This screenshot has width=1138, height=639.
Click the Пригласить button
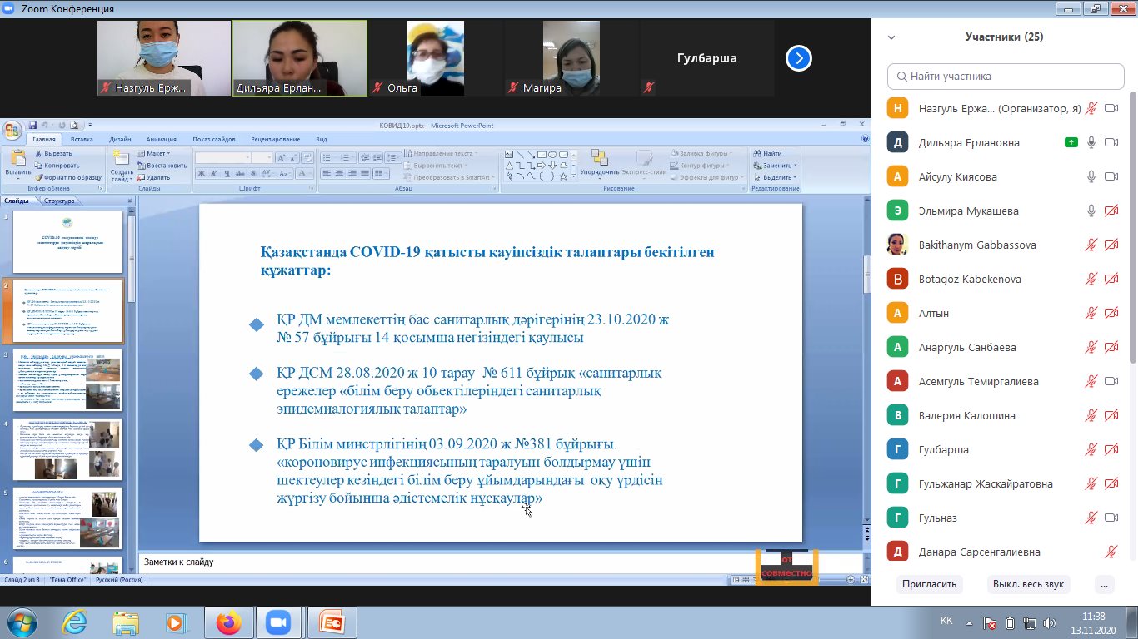(929, 584)
